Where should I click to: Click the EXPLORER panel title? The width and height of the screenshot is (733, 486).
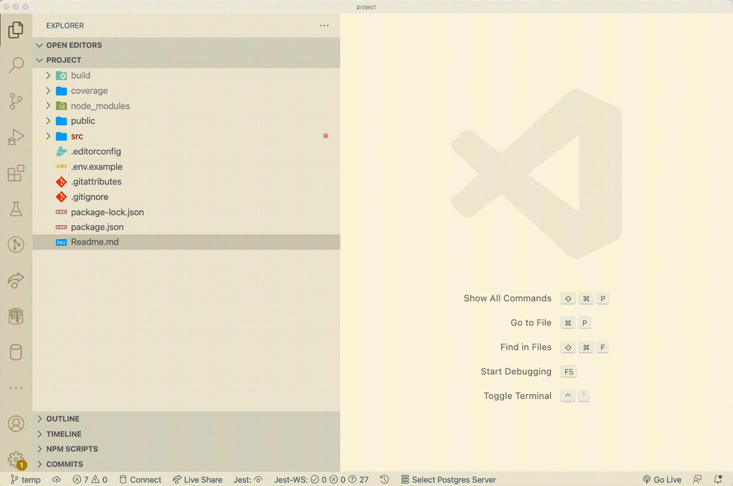65,26
